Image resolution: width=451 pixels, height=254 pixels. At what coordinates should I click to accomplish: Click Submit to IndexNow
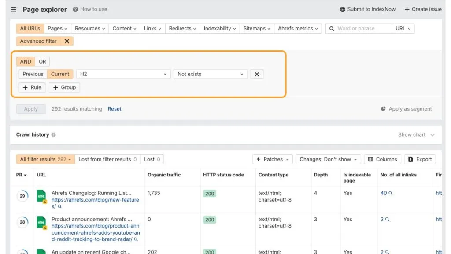(x=368, y=9)
